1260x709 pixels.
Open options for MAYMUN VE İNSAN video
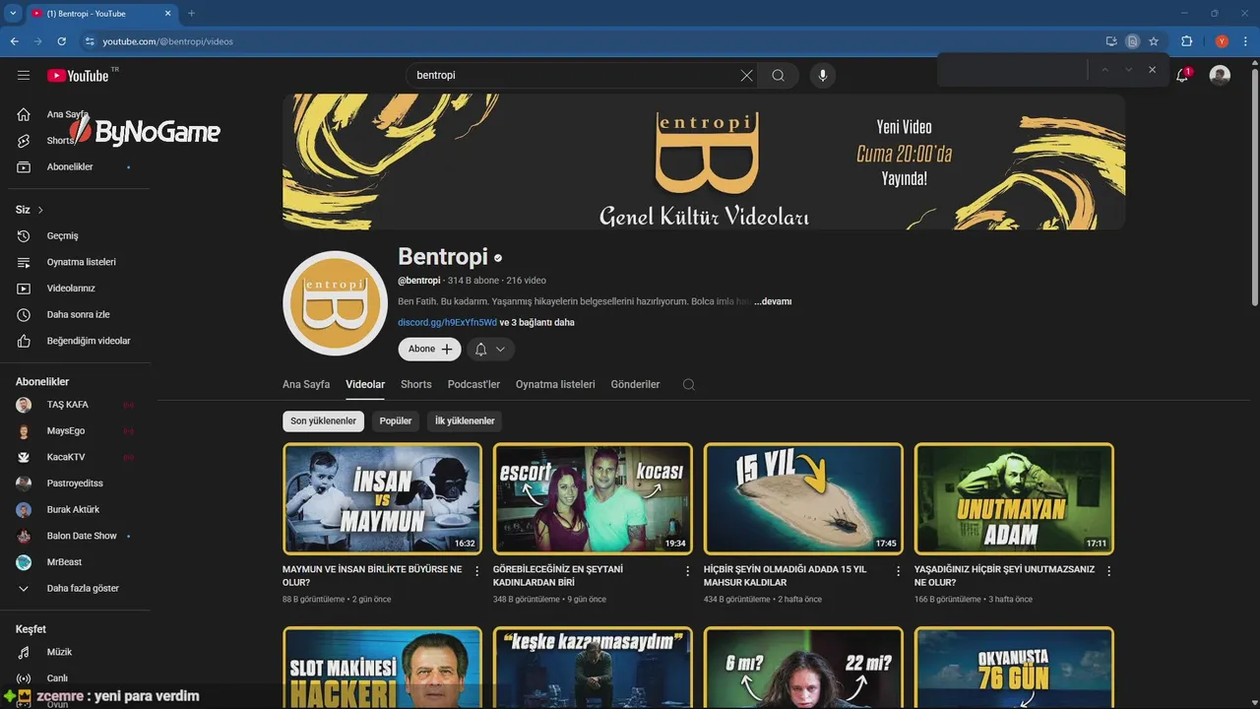[477, 571]
